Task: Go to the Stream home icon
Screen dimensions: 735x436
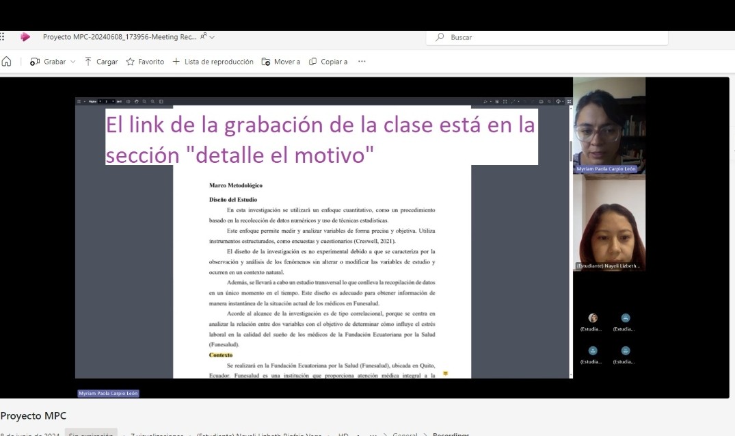Action: (7, 62)
